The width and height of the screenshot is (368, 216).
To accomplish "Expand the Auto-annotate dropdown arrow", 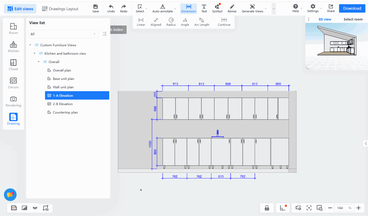I will (x=175, y=9).
